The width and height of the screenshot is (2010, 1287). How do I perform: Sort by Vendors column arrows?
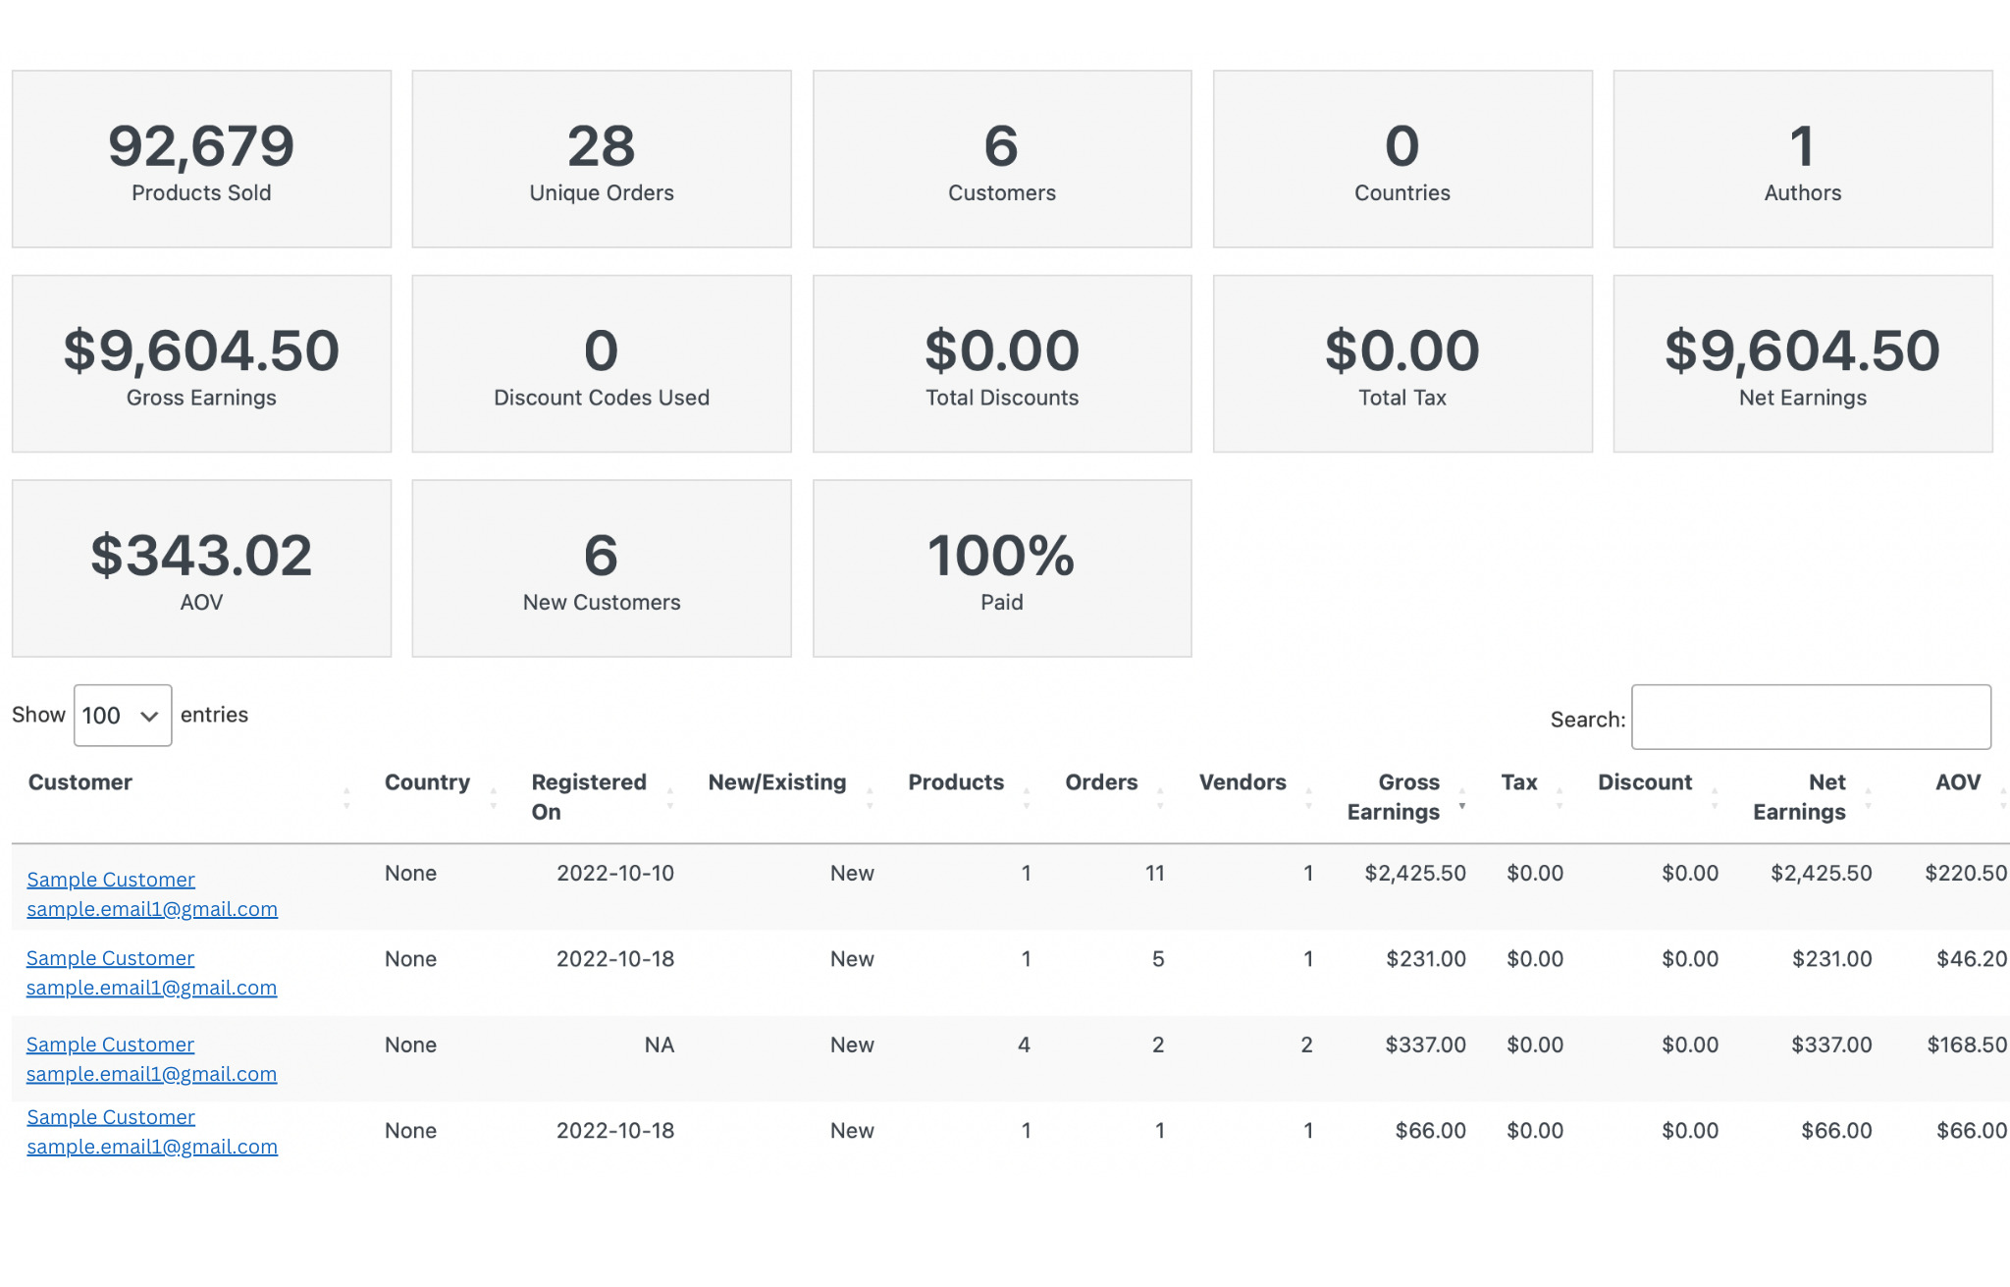click(x=1308, y=797)
